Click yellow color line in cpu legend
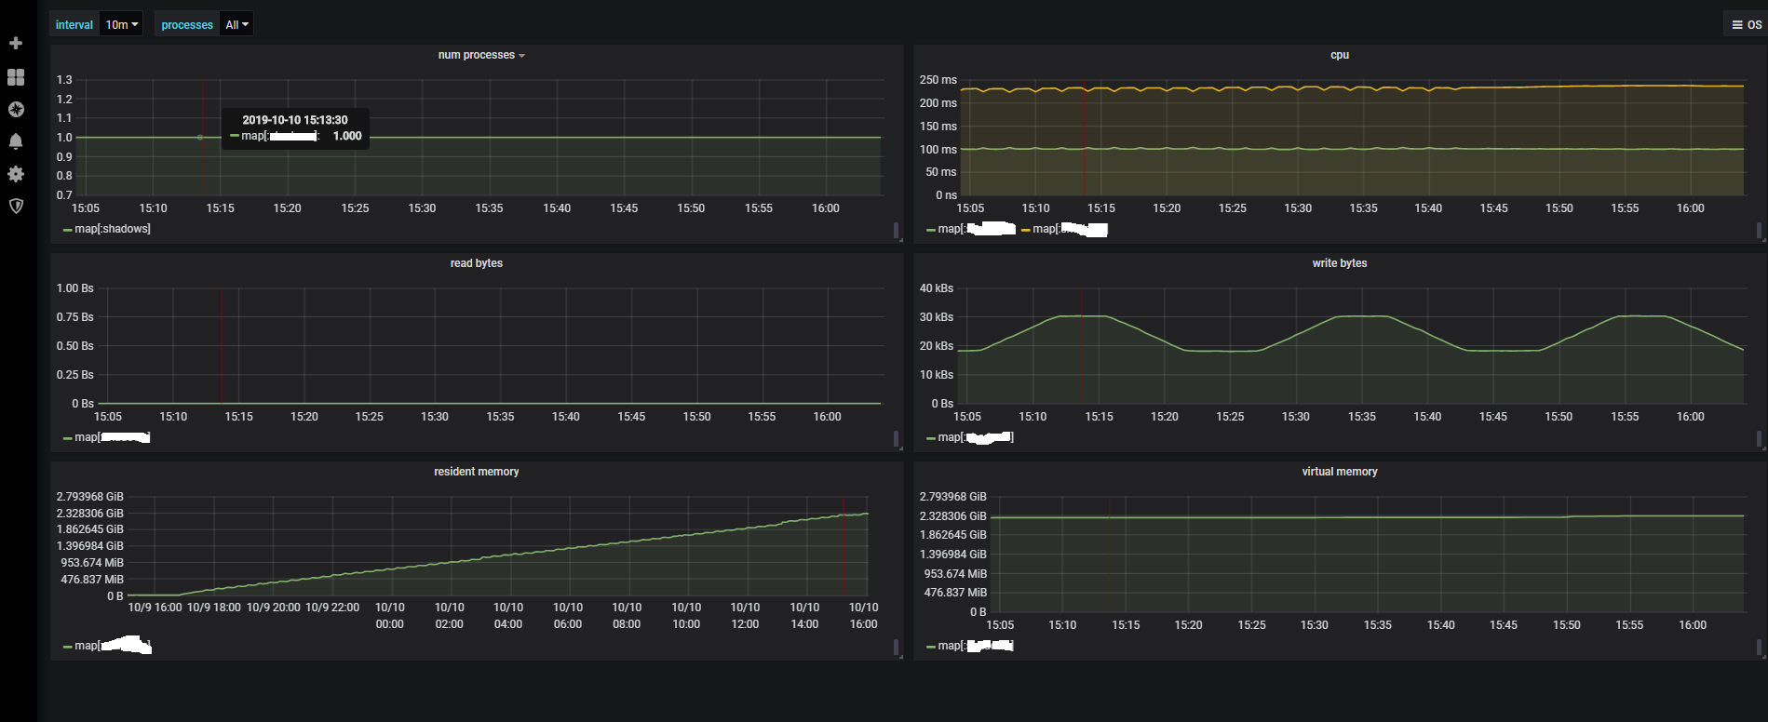The image size is (1768, 722). click(1026, 230)
